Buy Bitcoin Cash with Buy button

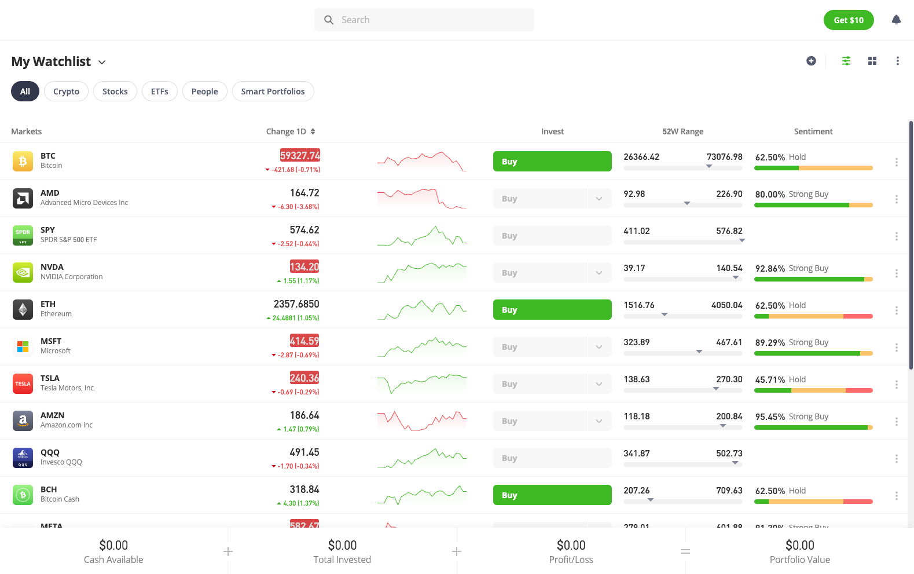click(552, 495)
